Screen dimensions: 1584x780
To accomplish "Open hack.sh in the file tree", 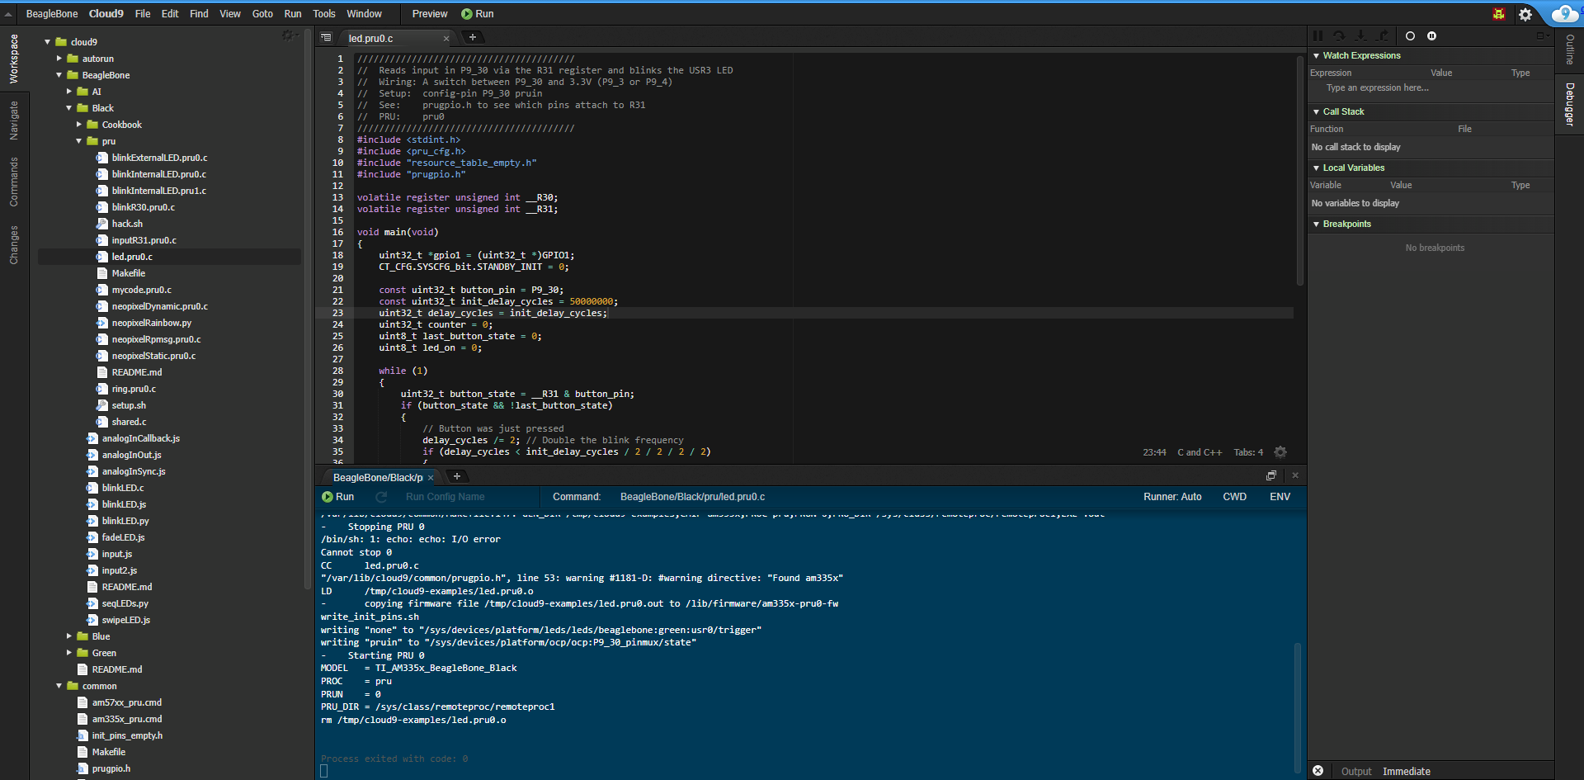I will (x=127, y=224).
